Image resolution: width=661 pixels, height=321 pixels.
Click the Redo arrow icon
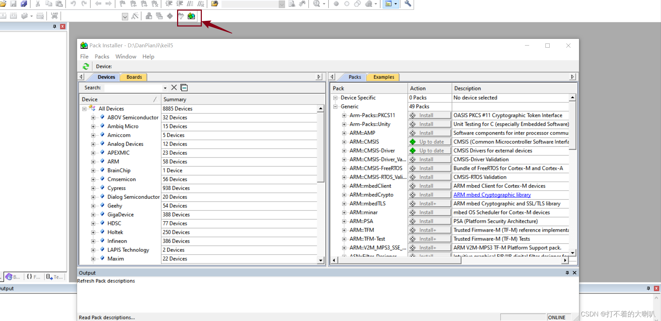tap(84, 4)
